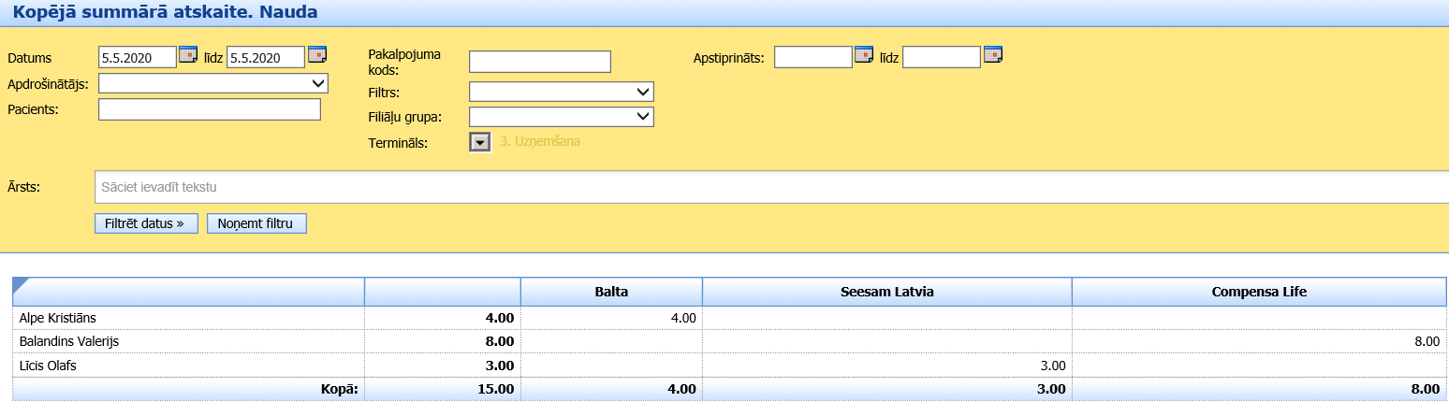Click the Seesam Latvia column header
The image size is (1449, 402).
pyautogui.click(x=886, y=292)
